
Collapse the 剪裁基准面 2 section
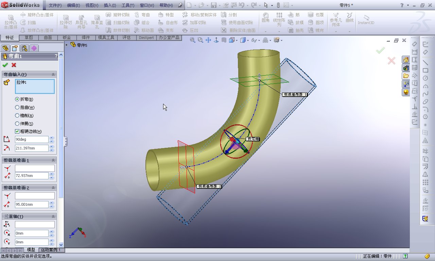point(53,187)
